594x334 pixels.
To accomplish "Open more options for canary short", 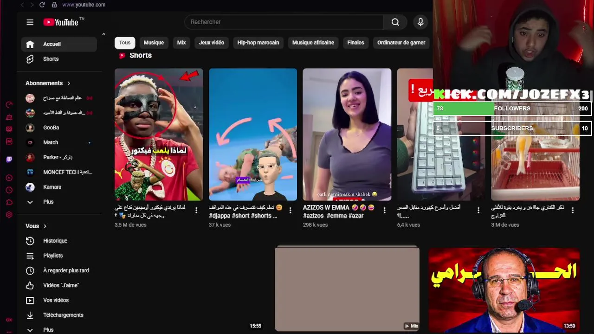I will coord(573,210).
